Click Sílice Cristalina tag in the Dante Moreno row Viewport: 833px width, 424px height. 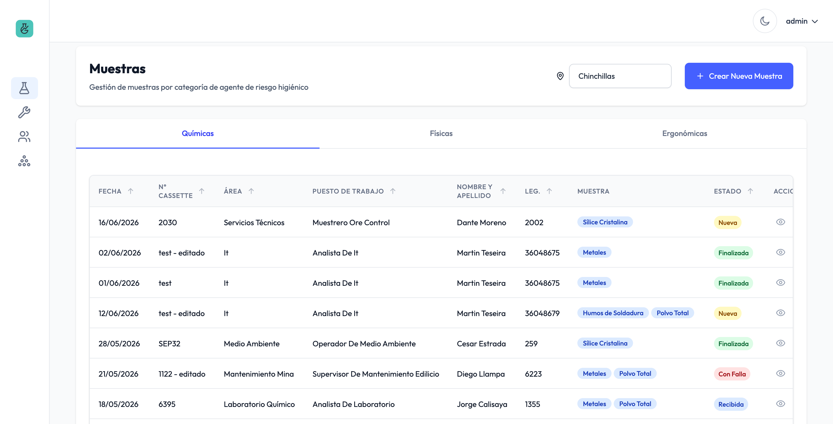[605, 222]
